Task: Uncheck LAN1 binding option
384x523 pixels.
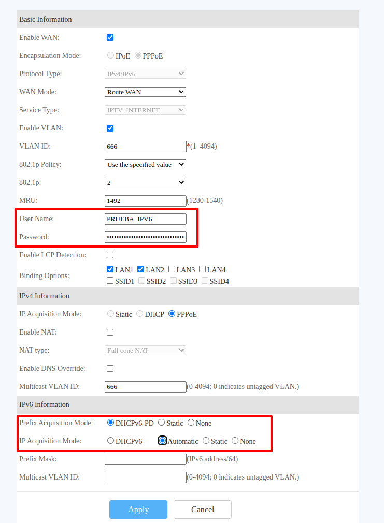Action: (110, 269)
